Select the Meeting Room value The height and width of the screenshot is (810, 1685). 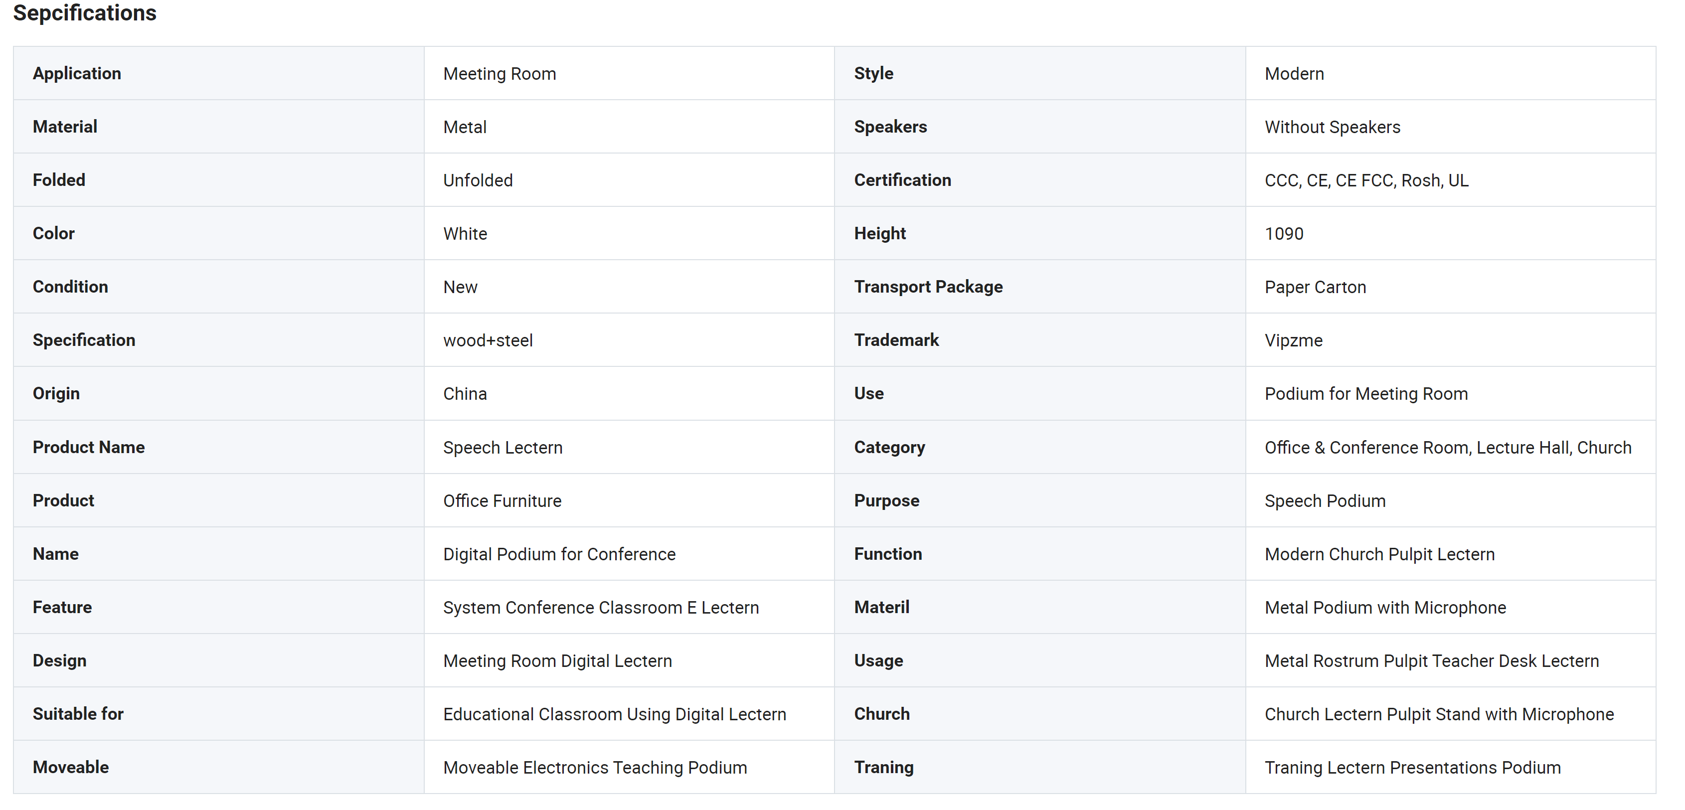500,74
